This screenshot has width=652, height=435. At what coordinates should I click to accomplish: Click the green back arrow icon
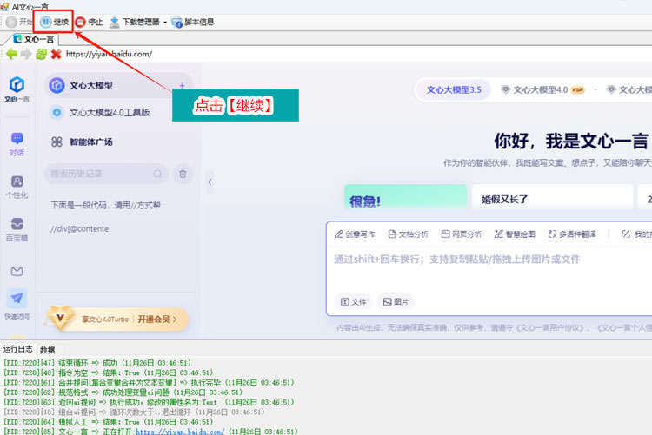[11, 54]
